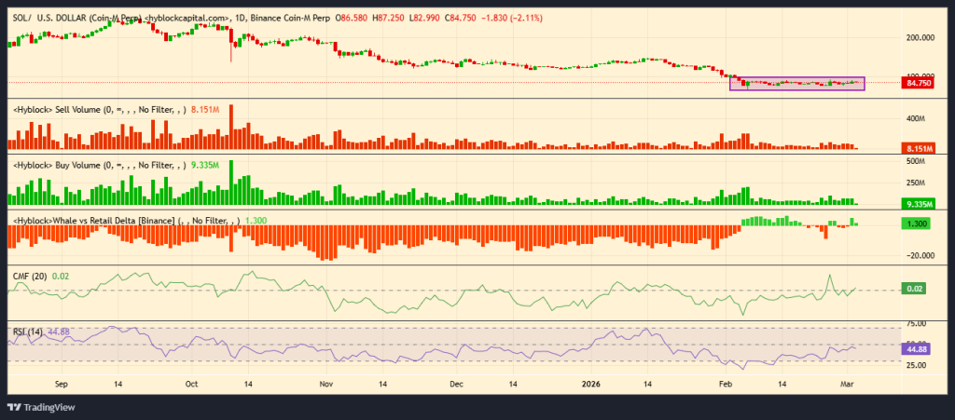The width and height of the screenshot is (955, 420).
Task: Click the Feb label on time axis
Action: [725, 383]
